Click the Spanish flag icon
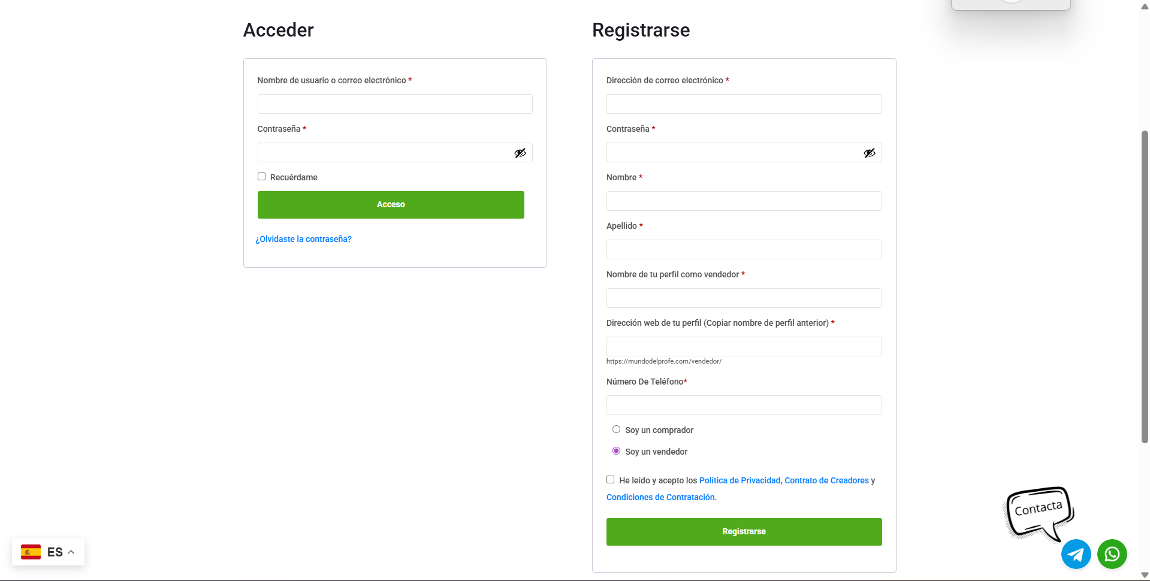This screenshot has width=1150, height=581. click(31, 552)
